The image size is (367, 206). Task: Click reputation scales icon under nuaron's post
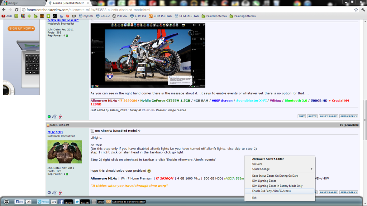point(54,192)
